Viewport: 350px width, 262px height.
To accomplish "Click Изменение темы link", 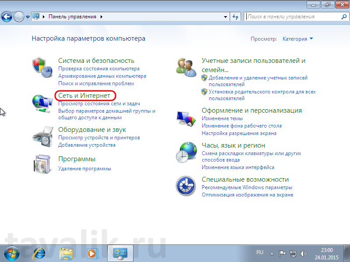I will 222,118.
